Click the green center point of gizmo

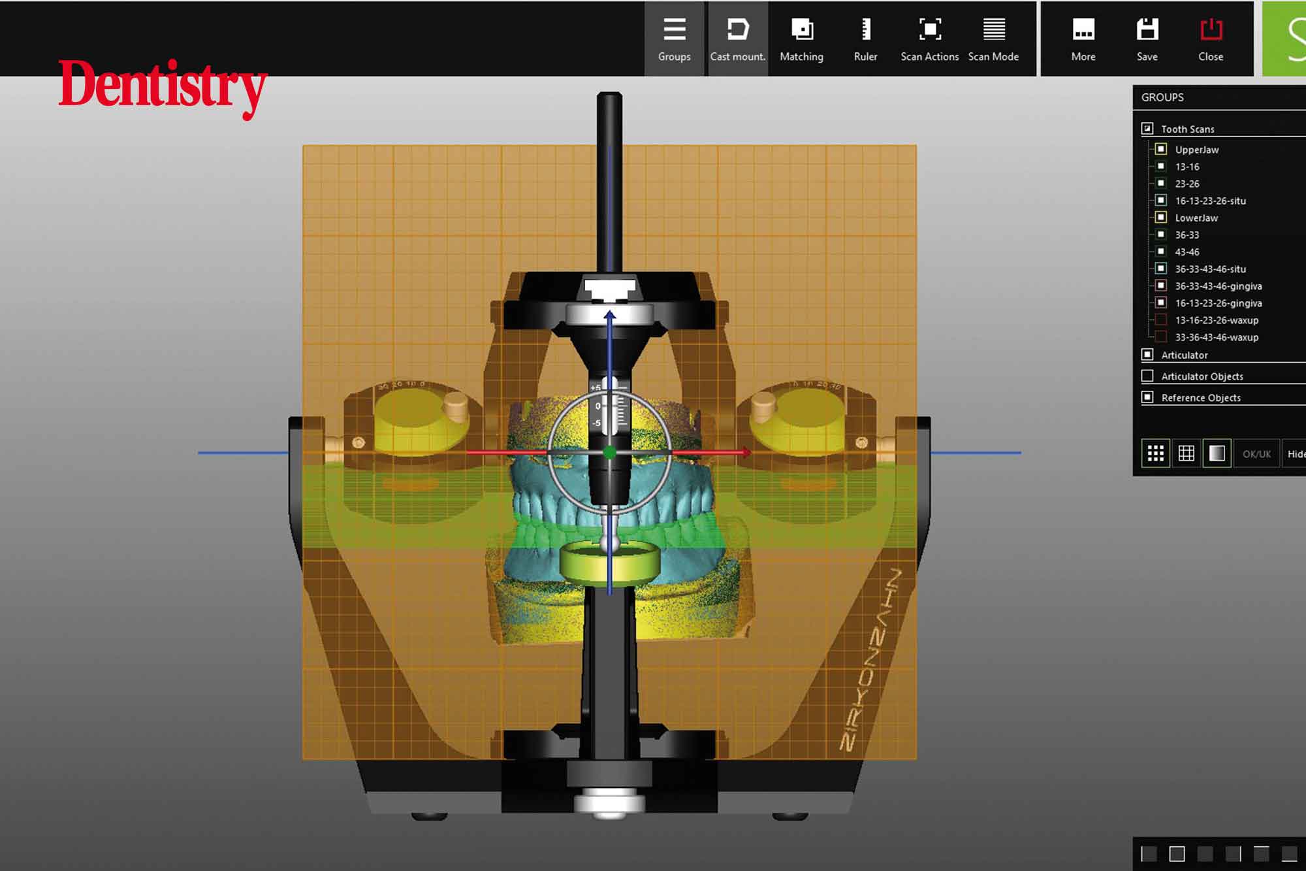[x=609, y=452]
